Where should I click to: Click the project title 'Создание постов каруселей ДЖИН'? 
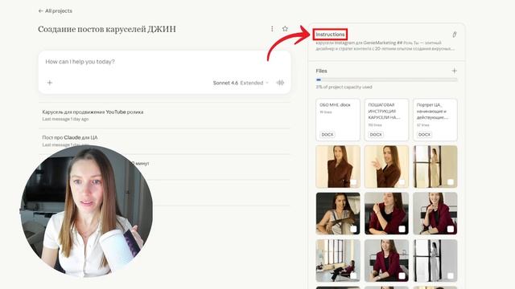[107, 29]
